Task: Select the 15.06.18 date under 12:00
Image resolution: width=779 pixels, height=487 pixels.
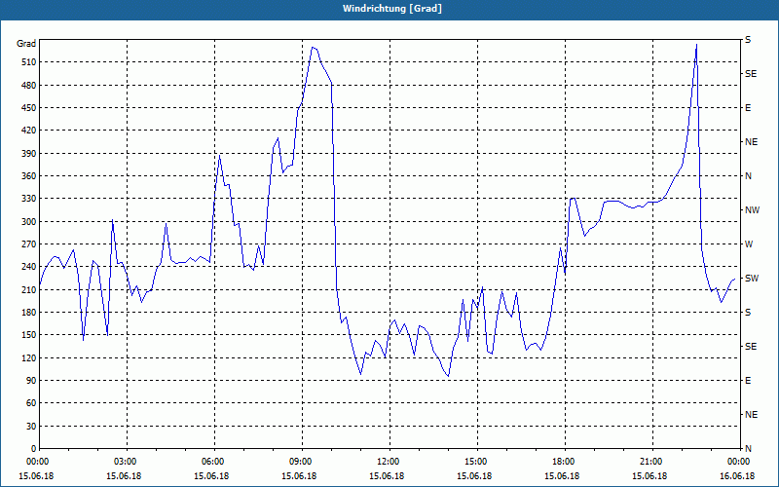Action: (387, 476)
